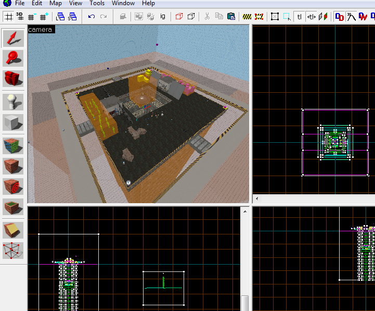The image size is (375, 311).
Task: Choose the red Camera tool
Action: (x=12, y=79)
